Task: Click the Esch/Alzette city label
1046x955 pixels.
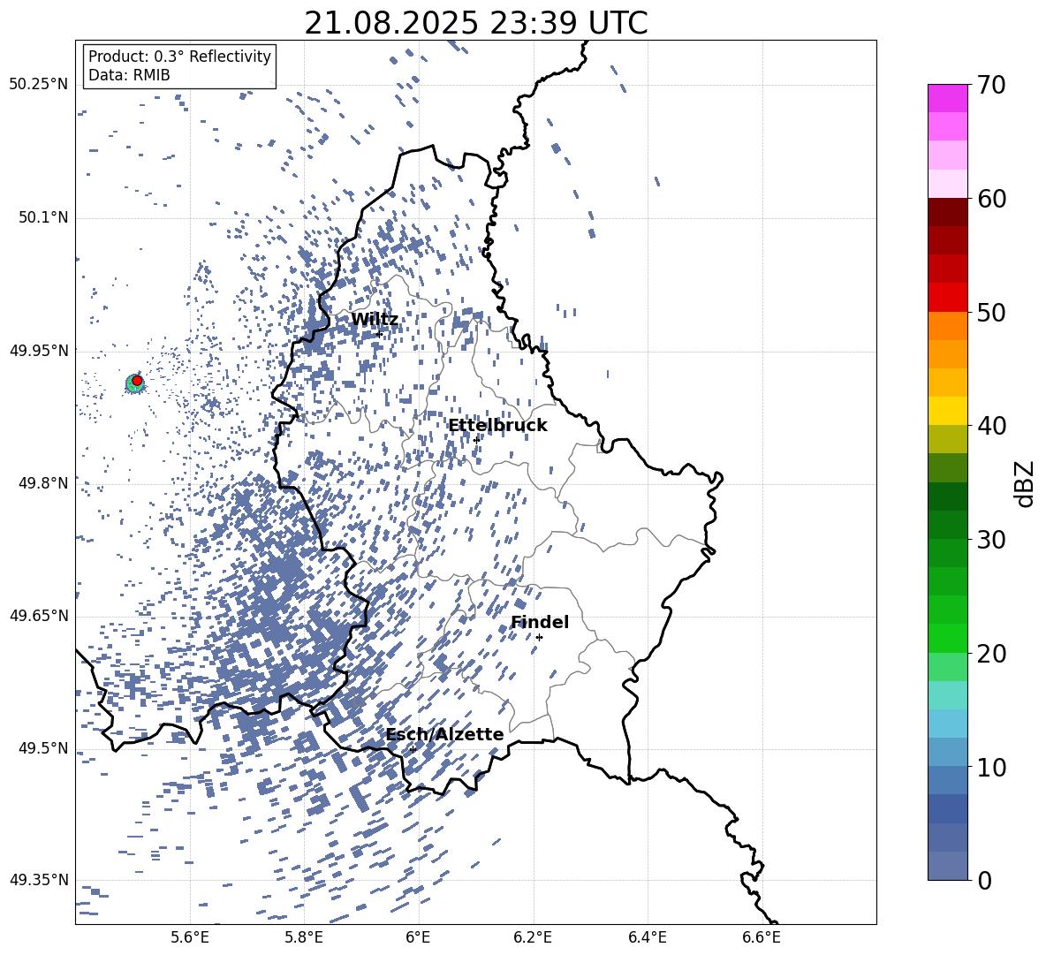Action: tap(445, 734)
